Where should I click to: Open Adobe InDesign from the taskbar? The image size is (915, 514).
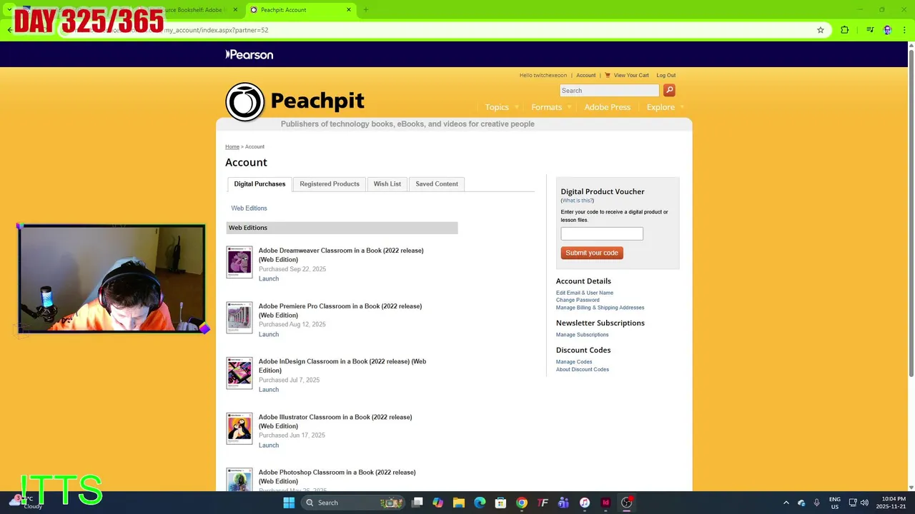point(605,503)
